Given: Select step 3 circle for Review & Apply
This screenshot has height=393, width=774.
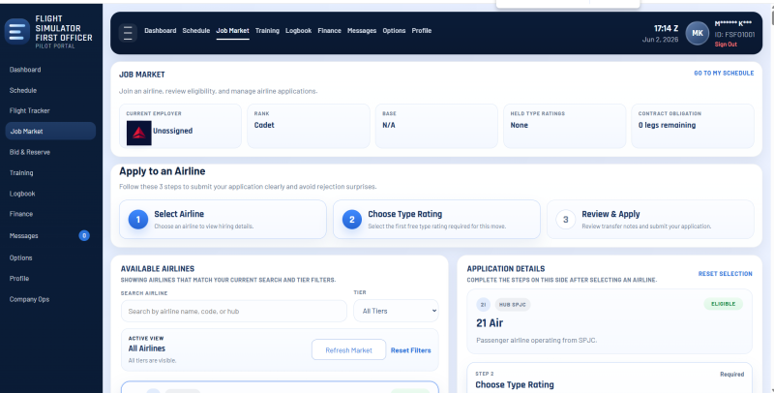Looking at the screenshot, I should point(566,219).
